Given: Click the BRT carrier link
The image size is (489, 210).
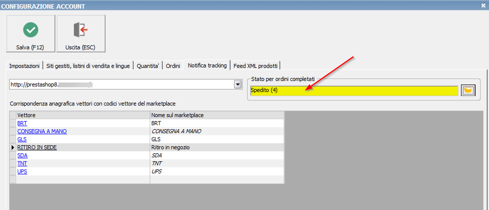Looking at the screenshot, I should point(22,123).
